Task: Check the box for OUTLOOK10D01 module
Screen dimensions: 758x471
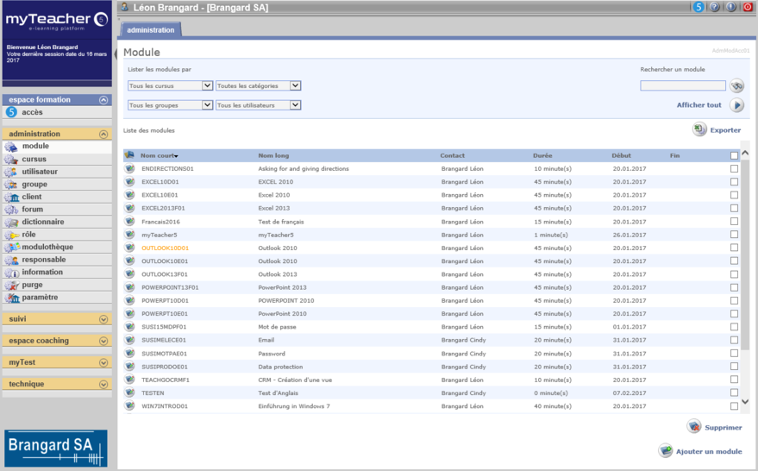Action: click(734, 248)
